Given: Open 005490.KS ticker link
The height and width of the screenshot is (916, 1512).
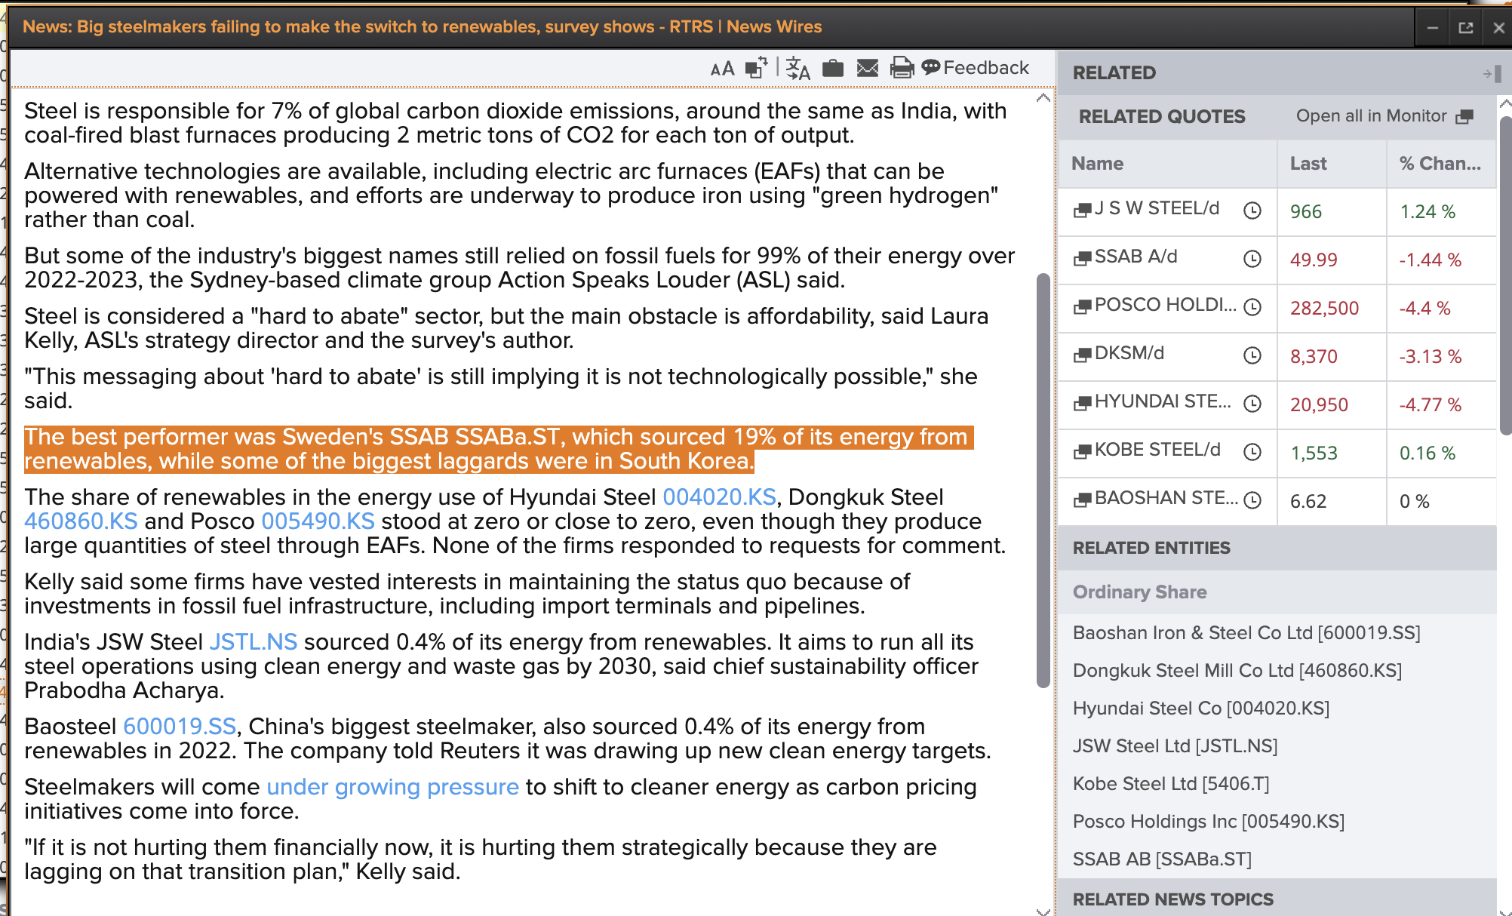Looking at the screenshot, I should coord(318,521).
